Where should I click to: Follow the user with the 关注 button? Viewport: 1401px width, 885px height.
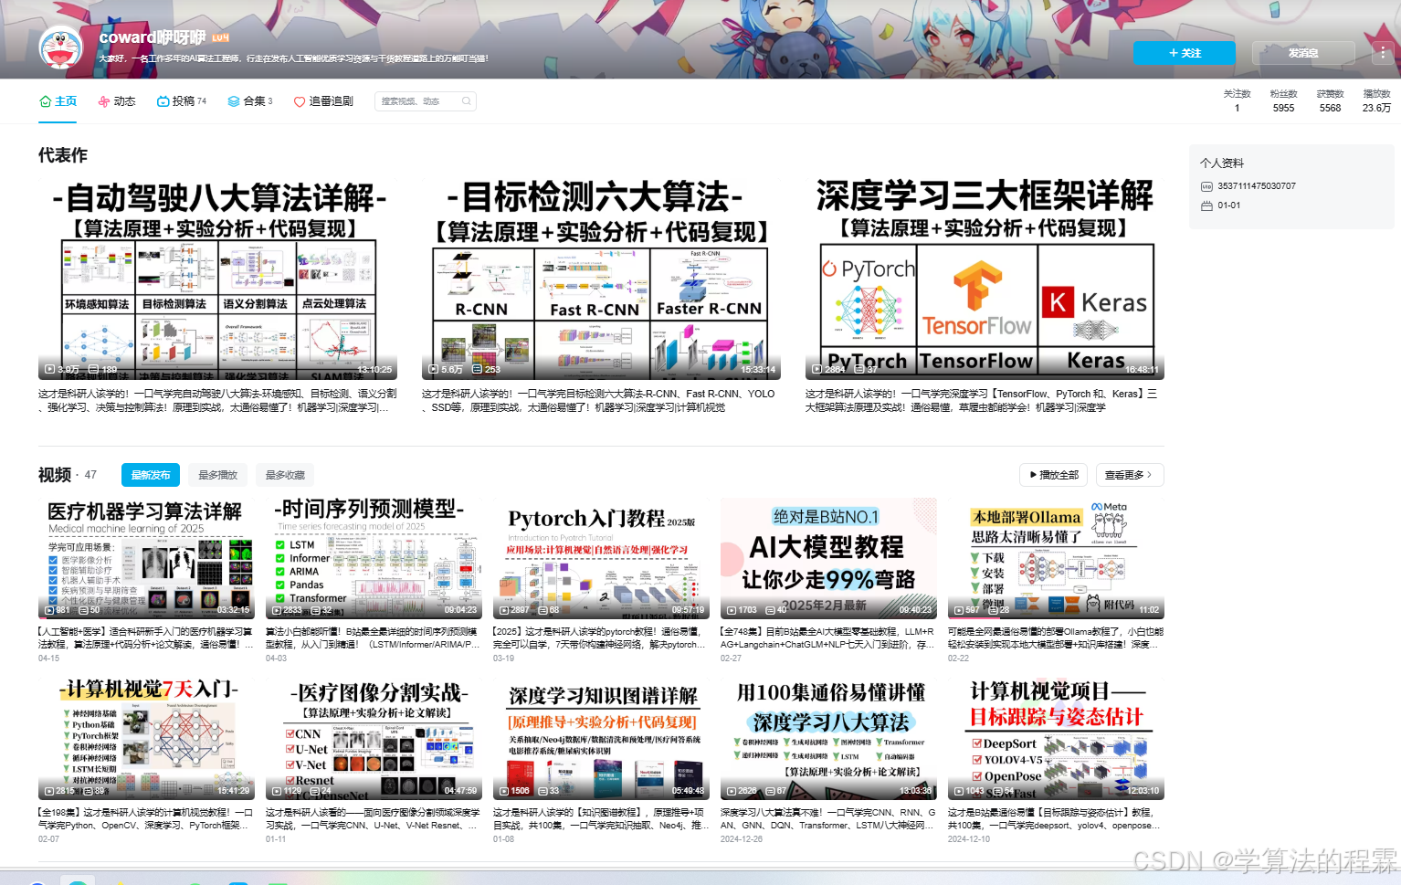pyautogui.click(x=1185, y=53)
